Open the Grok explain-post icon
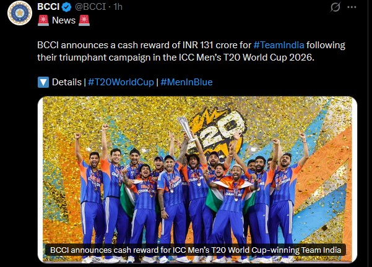Screen dimensions: 372x267 point(335,7)
